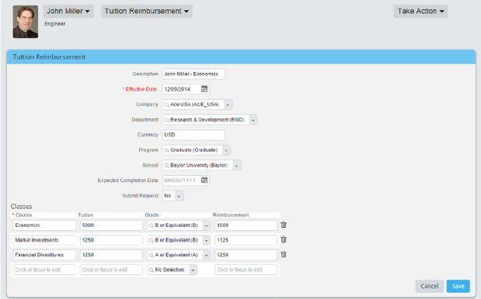Click the empty new Tuition field

click(x=111, y=270)
